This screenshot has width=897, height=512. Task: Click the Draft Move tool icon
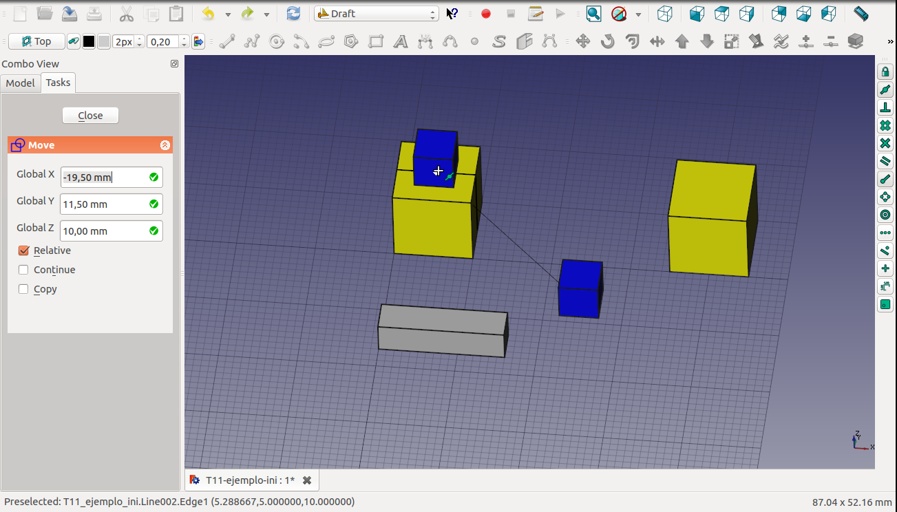click(x=582, y=42)
